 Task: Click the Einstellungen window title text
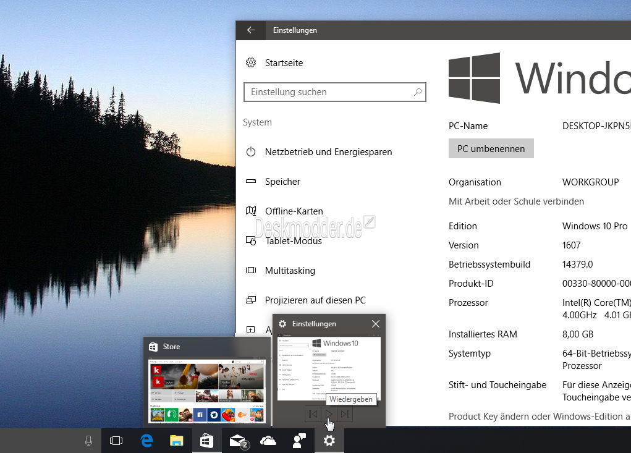[295, 30]
